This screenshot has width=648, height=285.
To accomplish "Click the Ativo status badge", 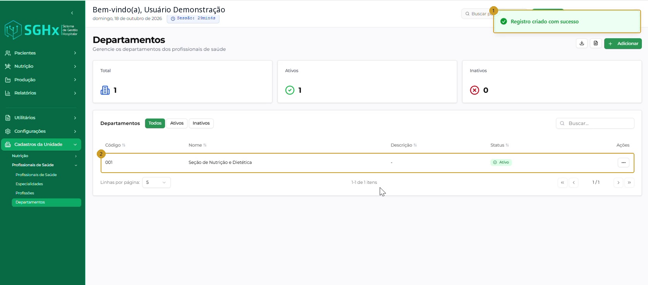I will (501, 163).
